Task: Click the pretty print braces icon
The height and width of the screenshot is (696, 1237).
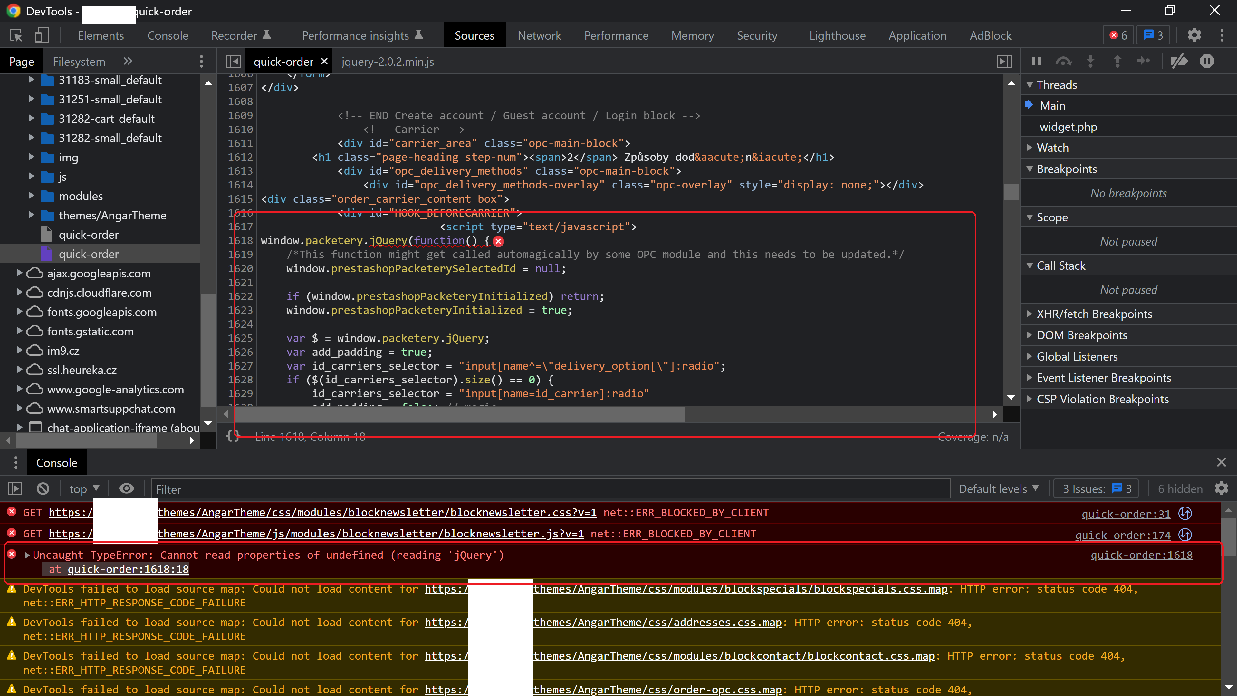Action: (233, 436)
